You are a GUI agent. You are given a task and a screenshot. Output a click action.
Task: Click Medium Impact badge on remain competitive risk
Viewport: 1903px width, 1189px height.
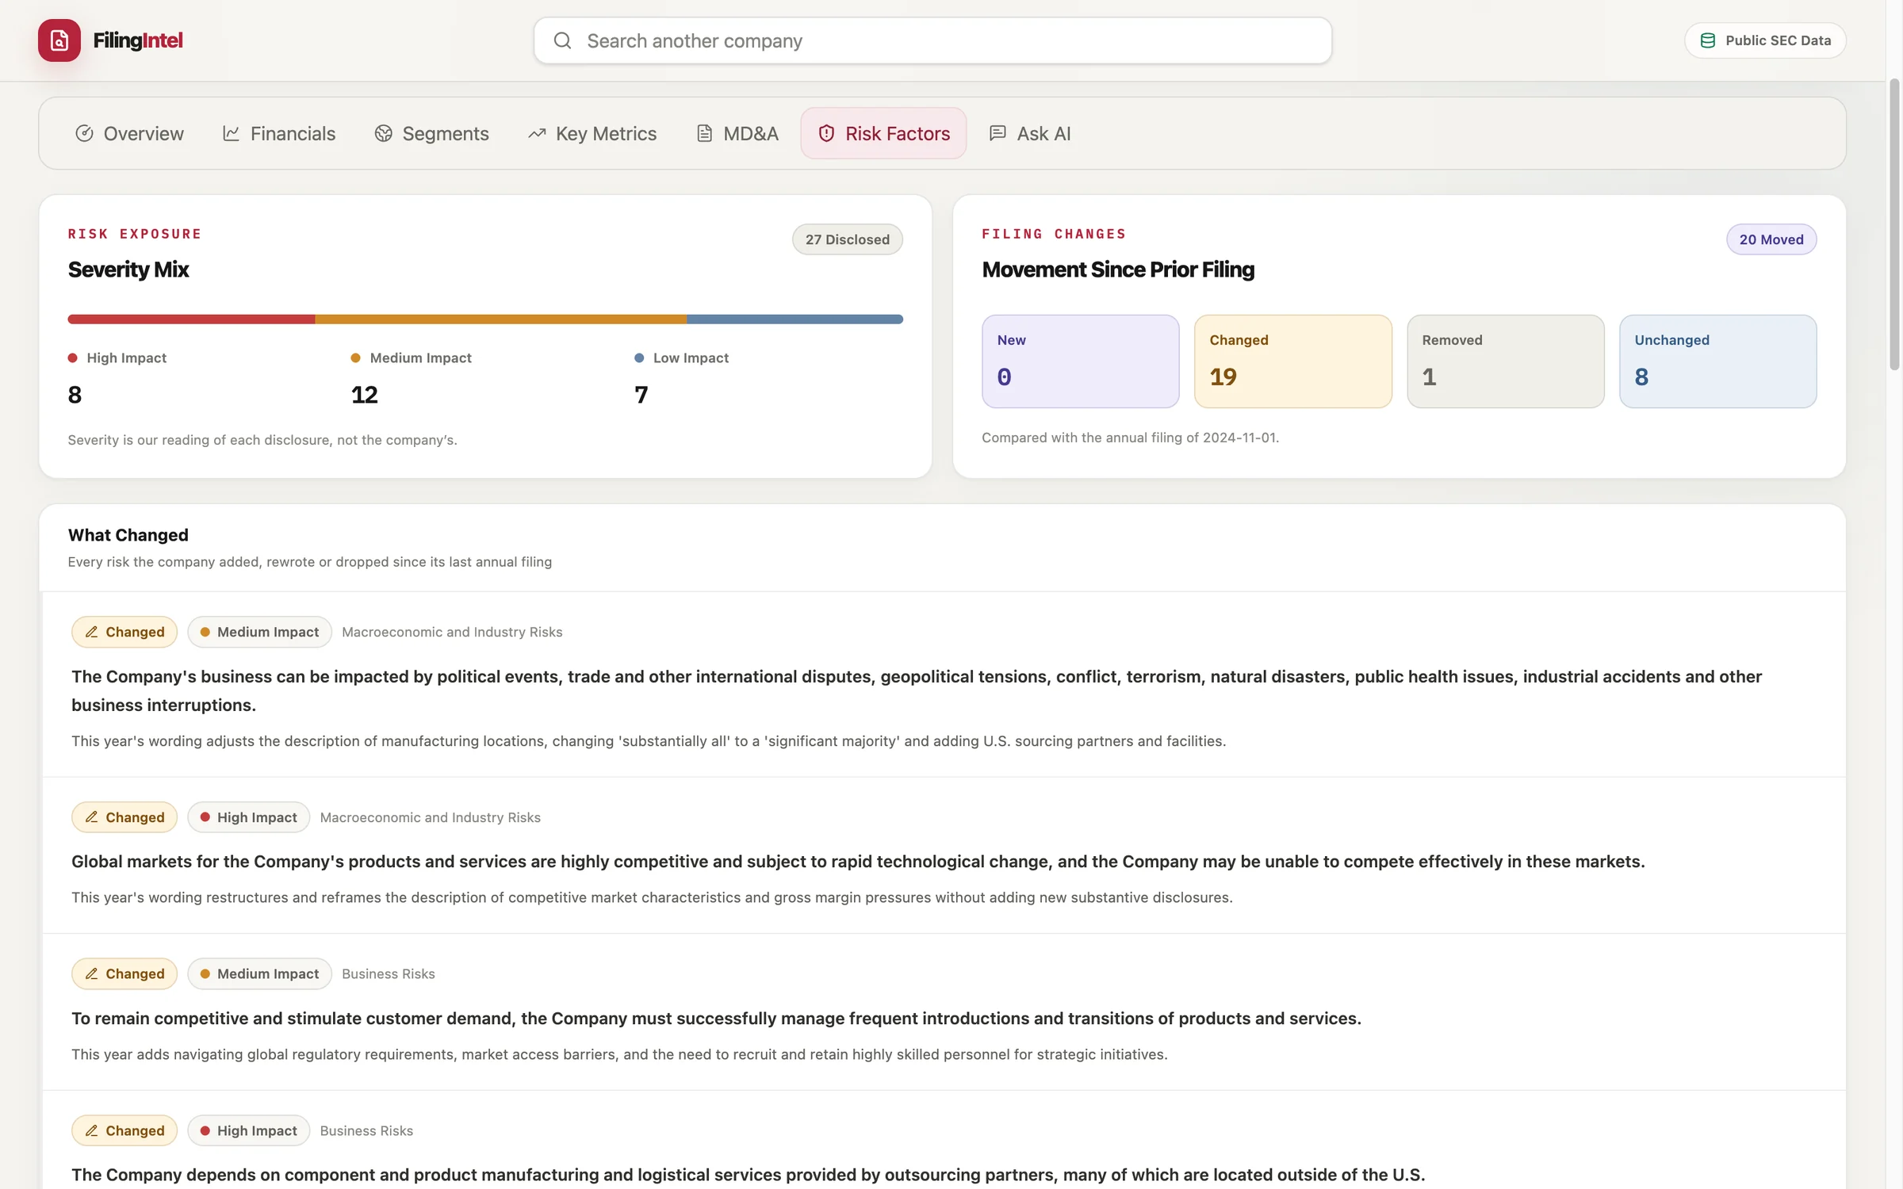(259, 973)
